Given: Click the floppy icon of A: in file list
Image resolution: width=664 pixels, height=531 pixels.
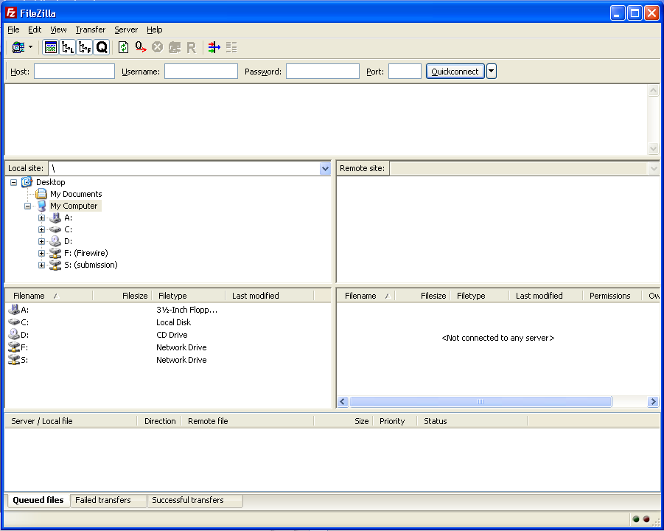Looking at the screenshot, I should (14, 309).
